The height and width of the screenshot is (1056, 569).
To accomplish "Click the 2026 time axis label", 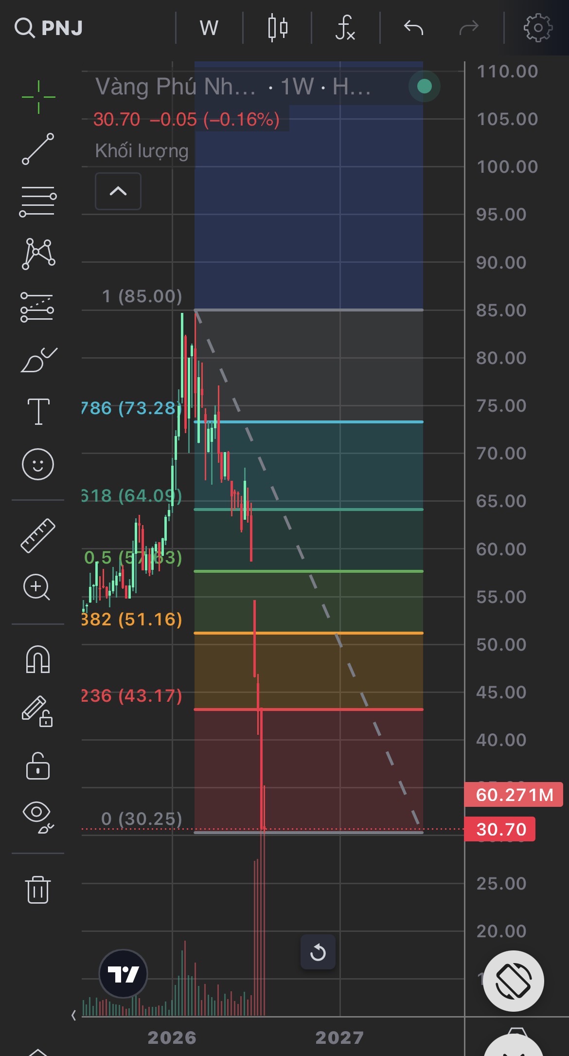I will 172,1038.
